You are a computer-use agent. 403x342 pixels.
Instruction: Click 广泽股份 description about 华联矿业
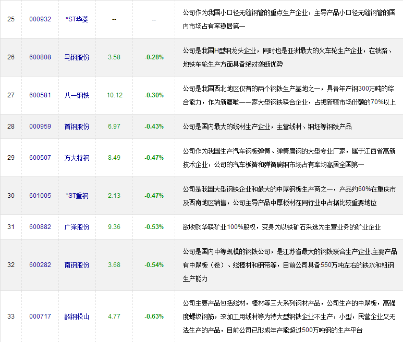[x=282, y=227]
